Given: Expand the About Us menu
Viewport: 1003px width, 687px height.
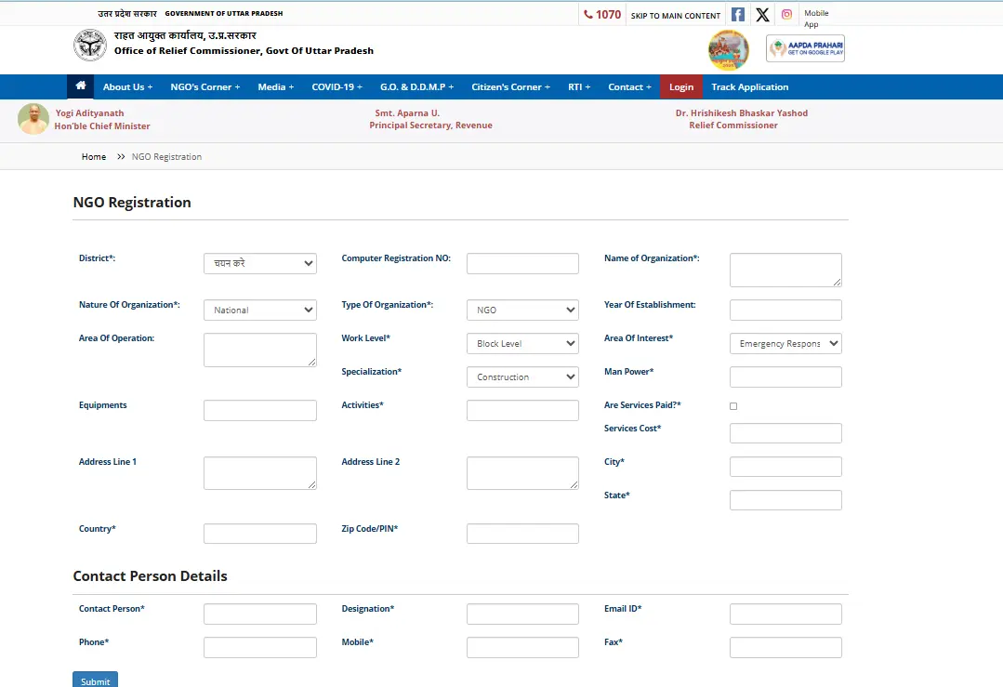Looking at the screenshot, I should [x=128, y=87].
